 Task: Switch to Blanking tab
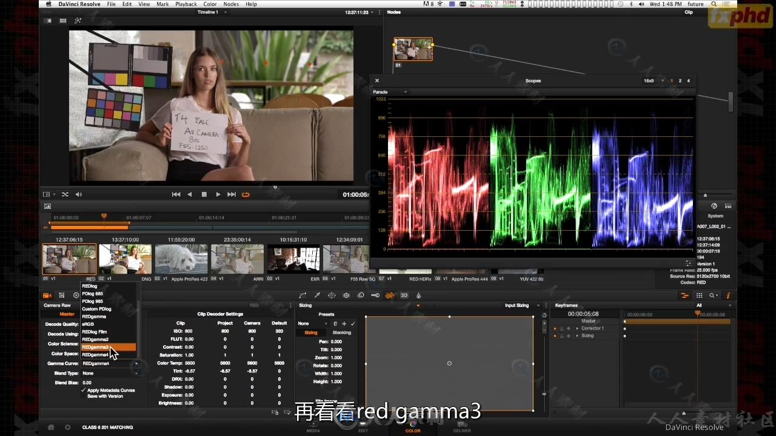tap(342, 332)
